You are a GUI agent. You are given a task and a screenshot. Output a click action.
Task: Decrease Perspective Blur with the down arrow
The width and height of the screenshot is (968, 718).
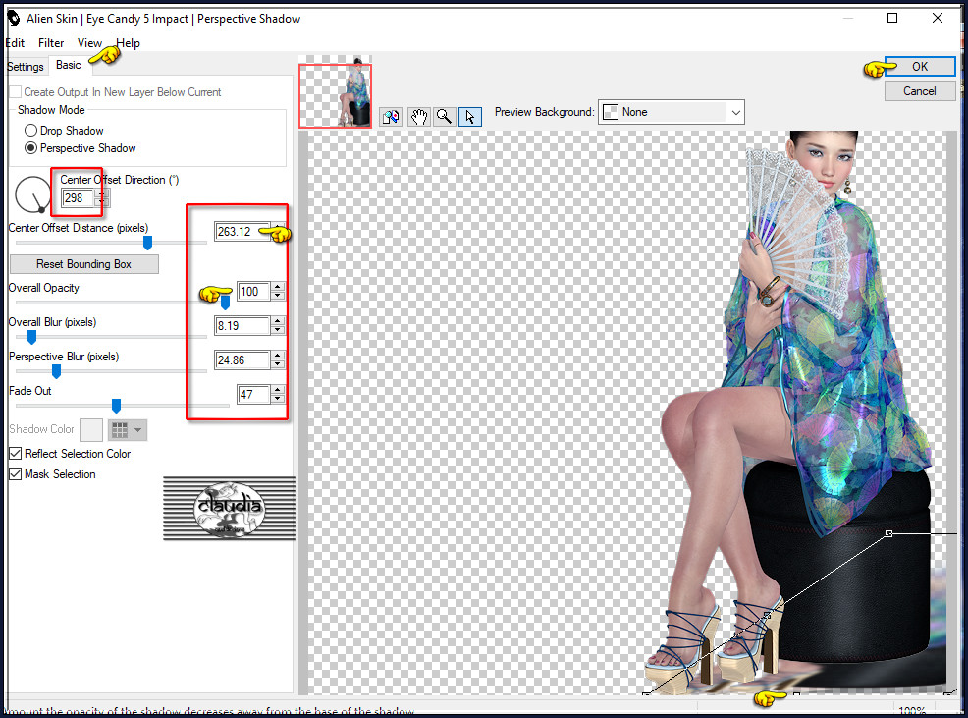coord(278,365)
